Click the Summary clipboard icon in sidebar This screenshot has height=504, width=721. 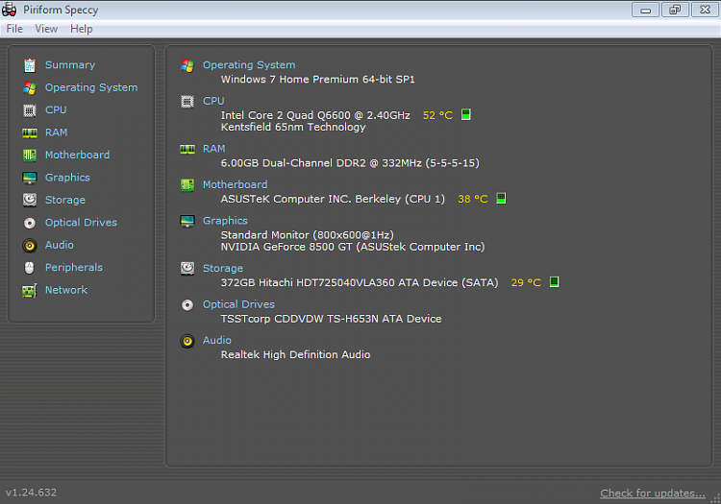click(x=30, y=65)
